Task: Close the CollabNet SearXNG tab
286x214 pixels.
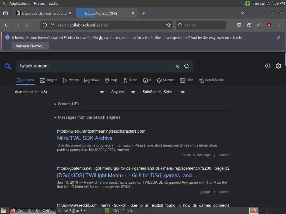Action: 133,13
